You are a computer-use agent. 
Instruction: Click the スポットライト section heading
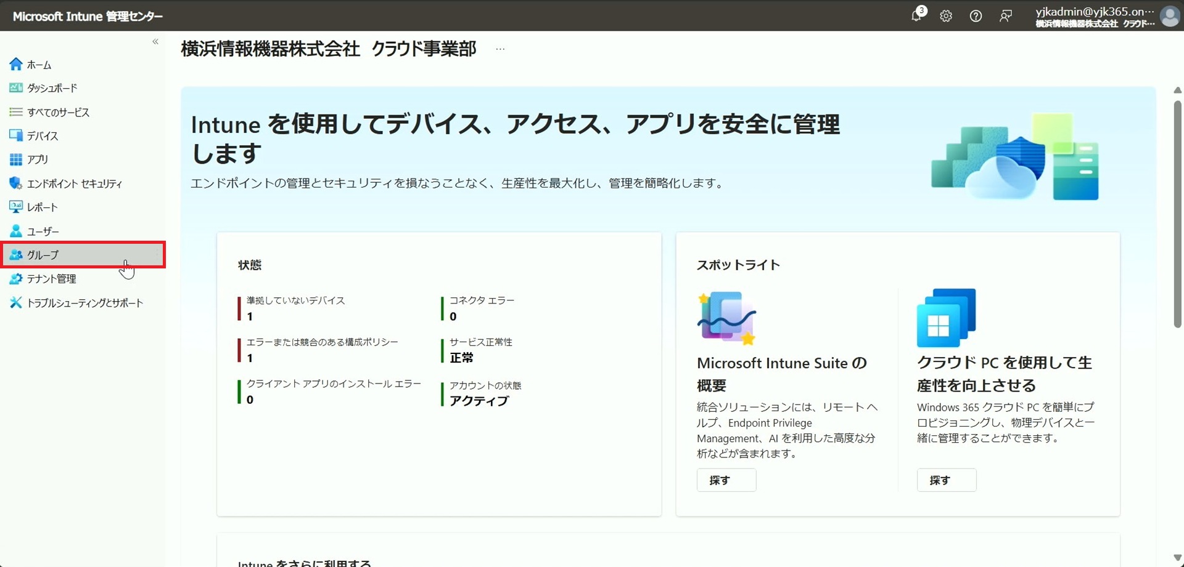[738, 265]
